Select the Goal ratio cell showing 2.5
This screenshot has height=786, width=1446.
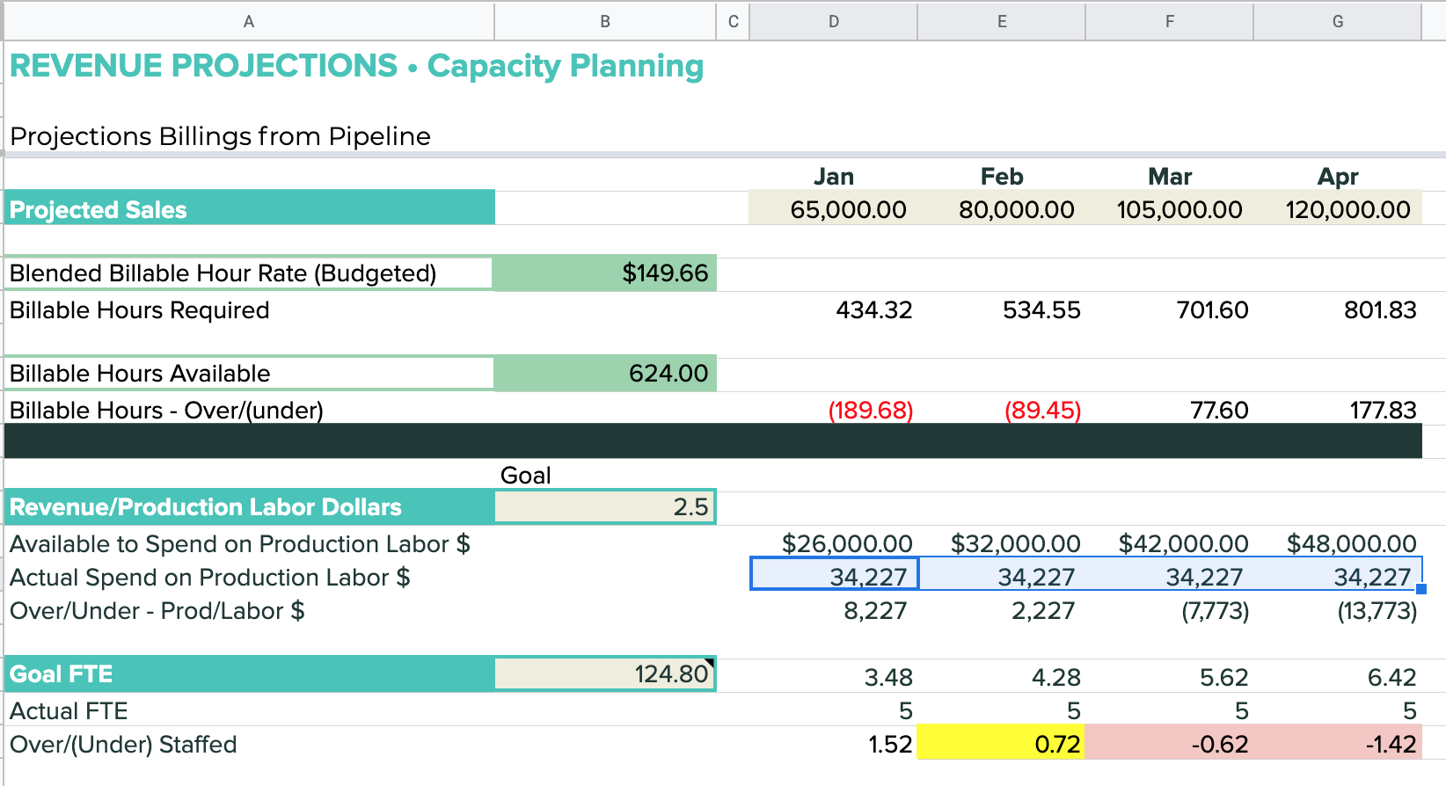pos(605,507)
